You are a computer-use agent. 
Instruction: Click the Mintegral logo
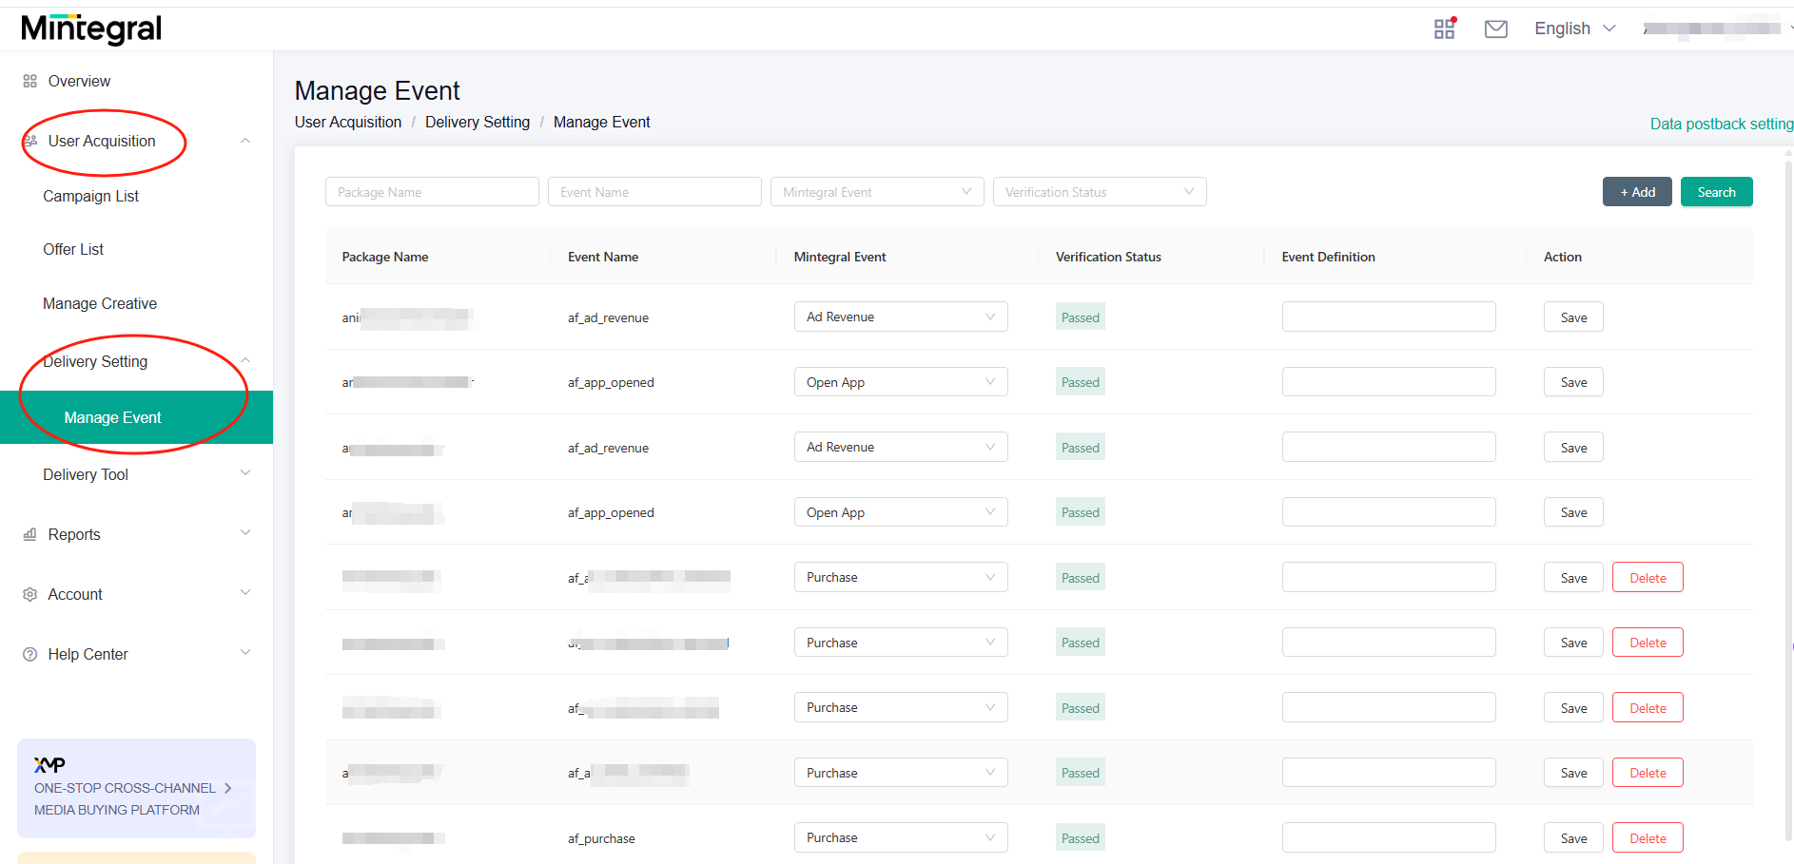[x=91, y=29]
